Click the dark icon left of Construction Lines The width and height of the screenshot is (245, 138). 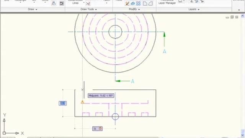[x=62, y=3]
